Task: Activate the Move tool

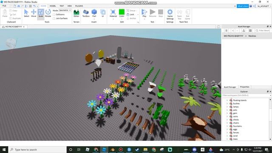Action: click(x=34, y=13)
